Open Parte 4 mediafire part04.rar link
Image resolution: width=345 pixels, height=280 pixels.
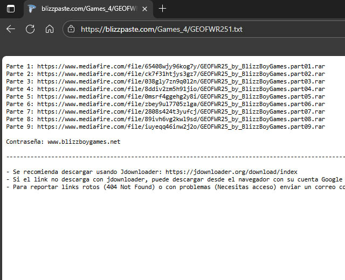tap(181, 89)
